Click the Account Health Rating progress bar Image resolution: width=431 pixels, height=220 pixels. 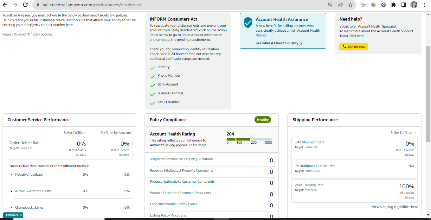pyautogui.click(x=249, y=139)
